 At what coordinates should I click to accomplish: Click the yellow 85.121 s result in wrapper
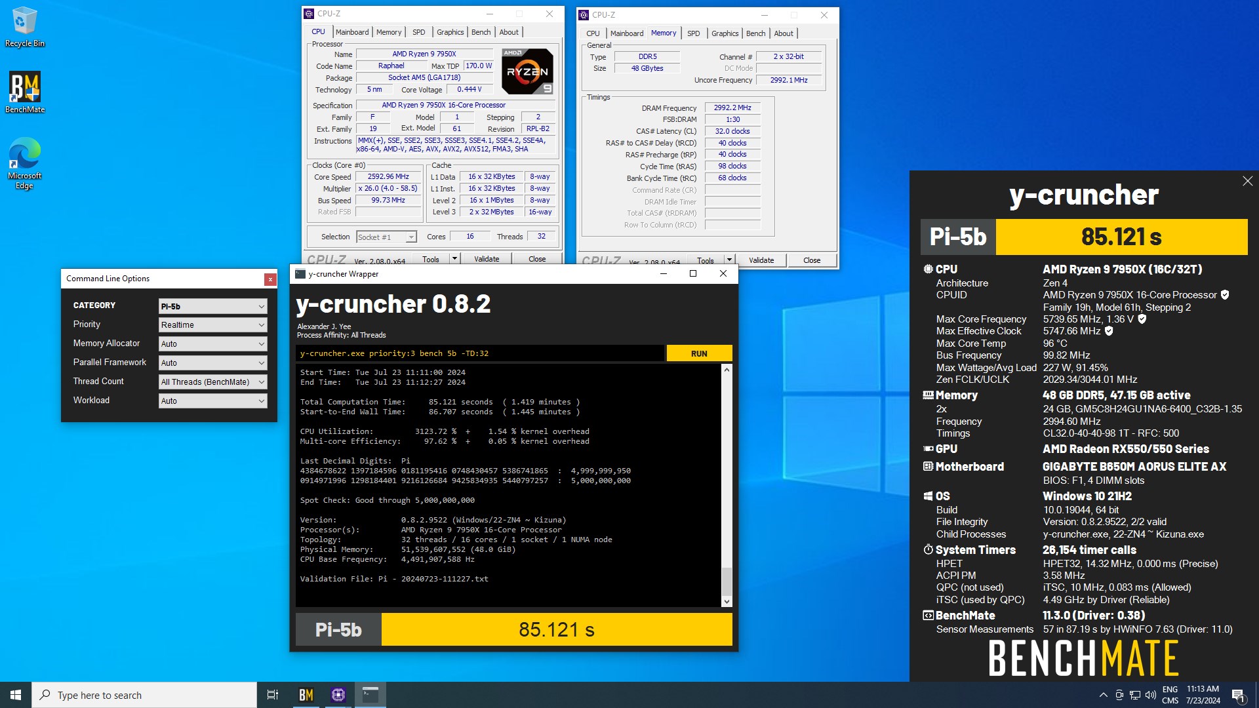pyautogui.click(x=557, y=629)
